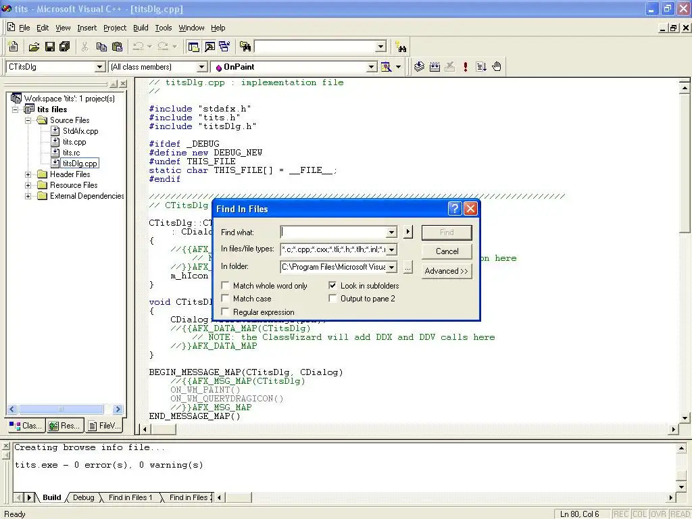Viewport: 692px width, 519px height.
Task: Click the Open file toolbar icon
Action: point(34,47)
